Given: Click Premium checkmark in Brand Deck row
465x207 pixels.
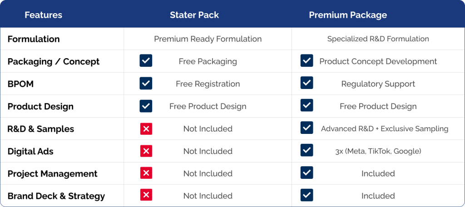Looking at the screenshot, I should point(307,195).
